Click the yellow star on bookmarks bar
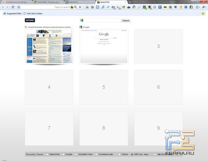The height and width of the screenshot is (161, 208). tap(203, 13)
